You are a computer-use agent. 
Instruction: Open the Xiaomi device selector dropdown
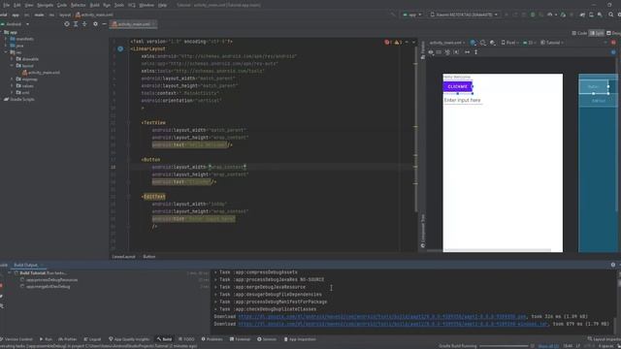464,15
